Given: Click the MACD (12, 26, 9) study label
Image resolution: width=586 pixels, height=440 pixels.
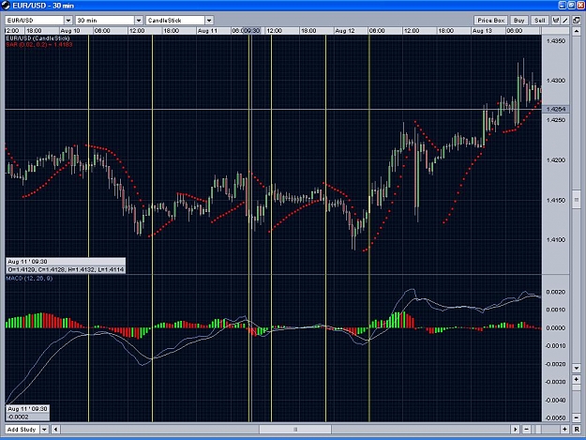Looking at the screenshot, I should coord(29,278).
